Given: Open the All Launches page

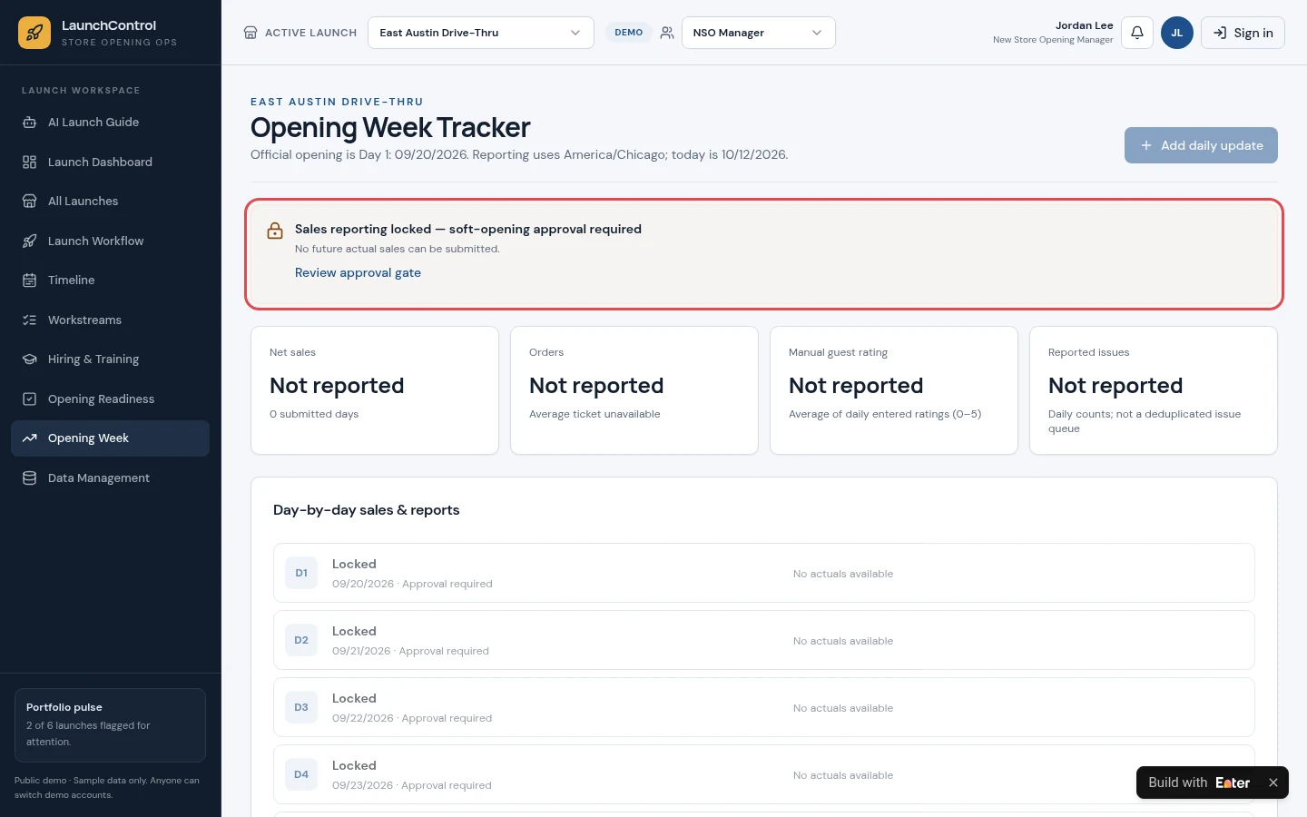Looking at the screenshot, I should [x=110, y=202].
